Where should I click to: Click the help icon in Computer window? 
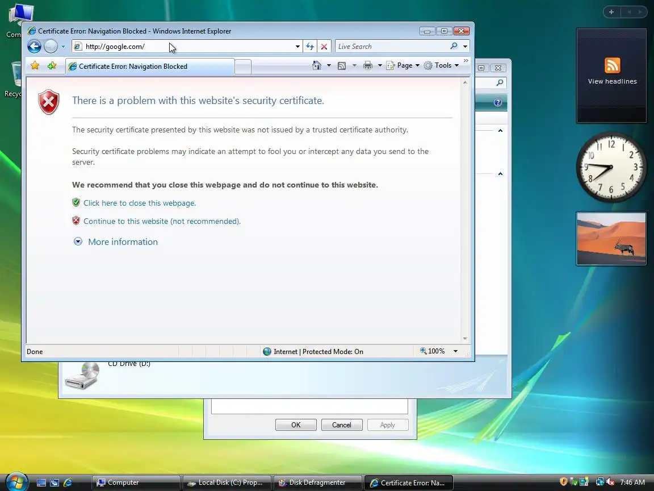(x=497, y=102)
